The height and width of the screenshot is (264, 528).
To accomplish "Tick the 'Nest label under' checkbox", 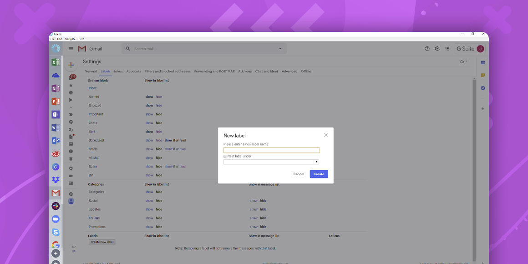I will click(225, 156).
